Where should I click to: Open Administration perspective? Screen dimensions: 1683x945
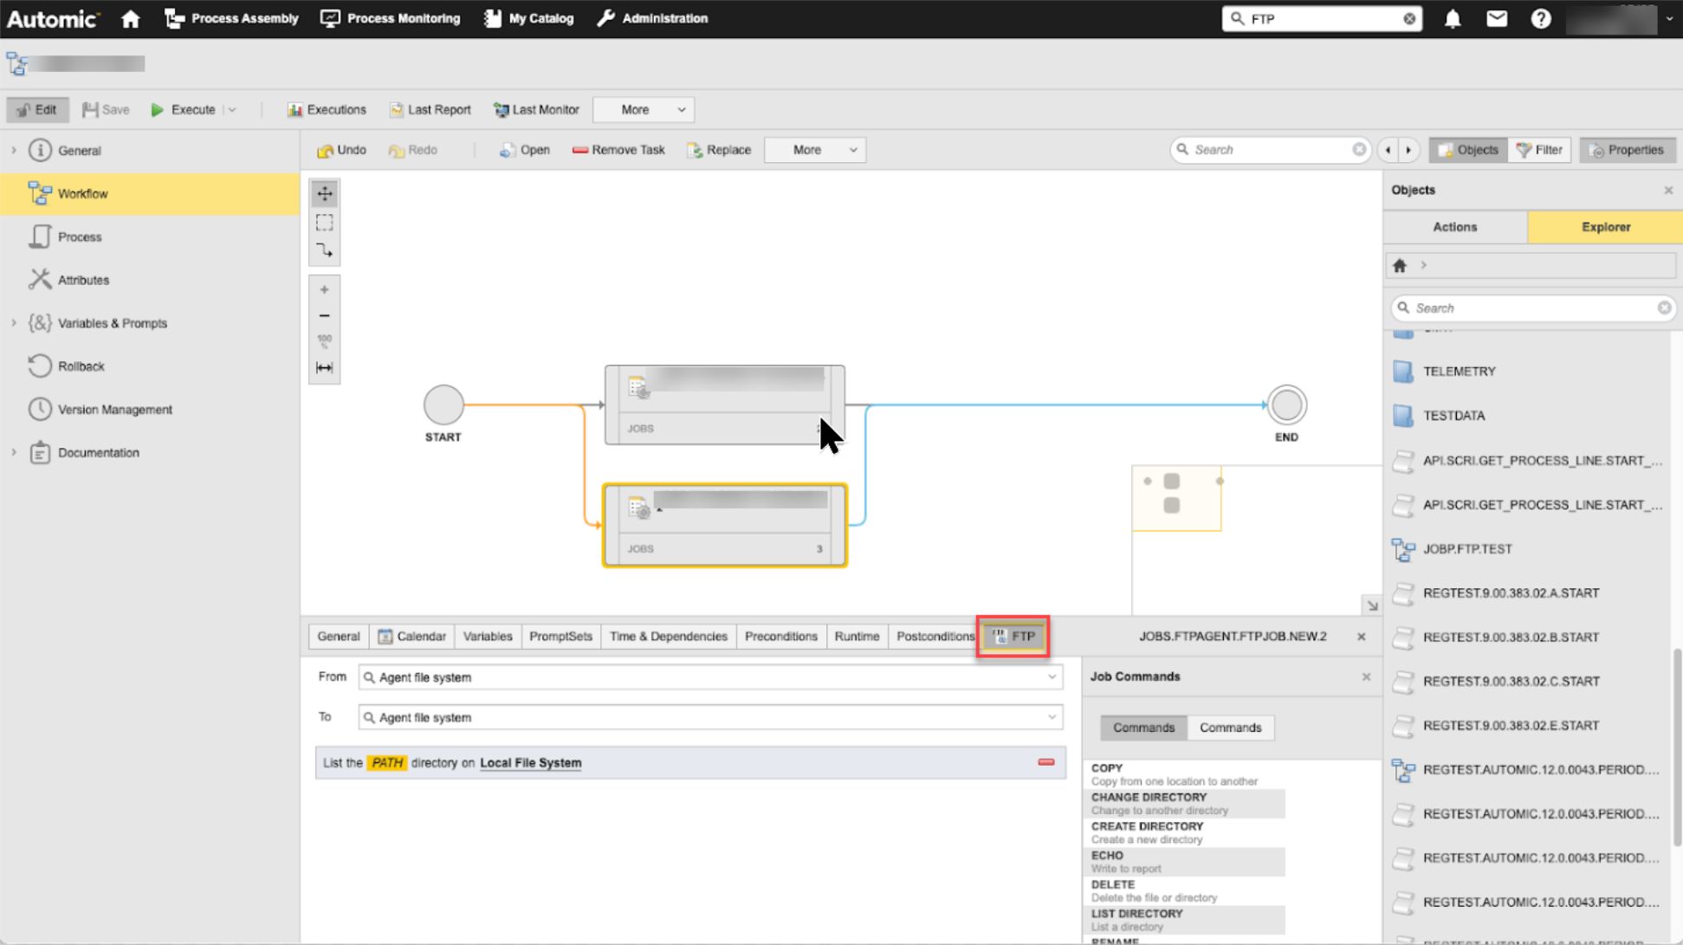pos(652,18)
